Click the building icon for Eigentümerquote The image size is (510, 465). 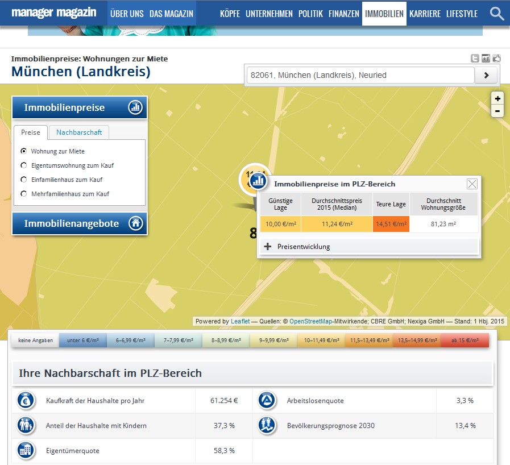point(26,450)
